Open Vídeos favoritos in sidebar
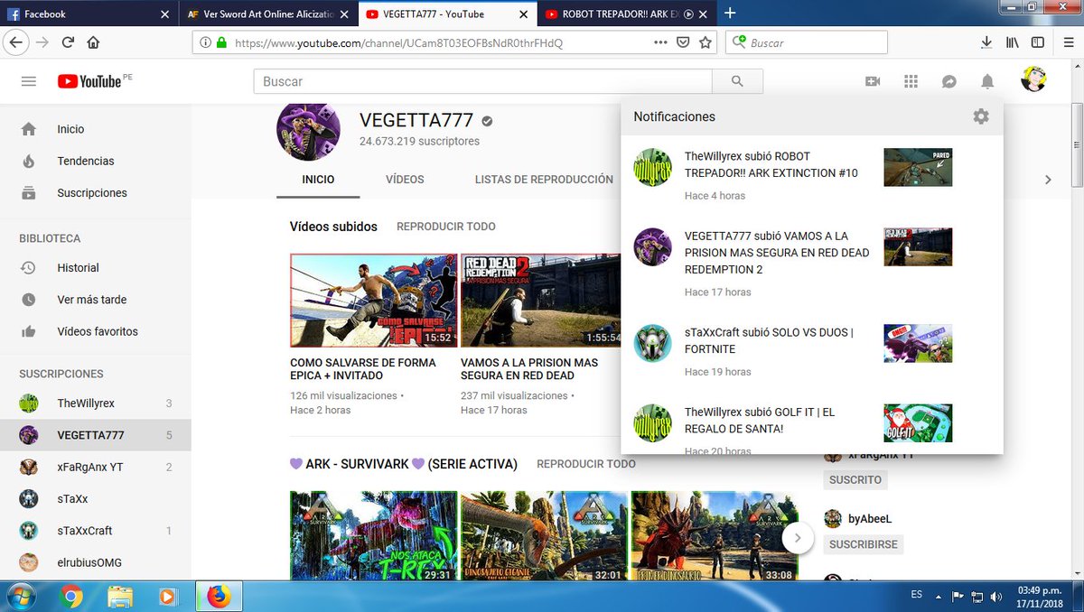 coord(96,331)
